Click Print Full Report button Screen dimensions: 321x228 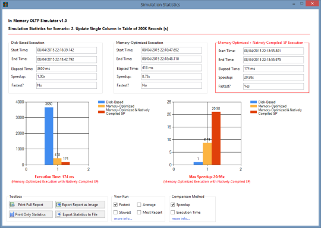point(31,204)
